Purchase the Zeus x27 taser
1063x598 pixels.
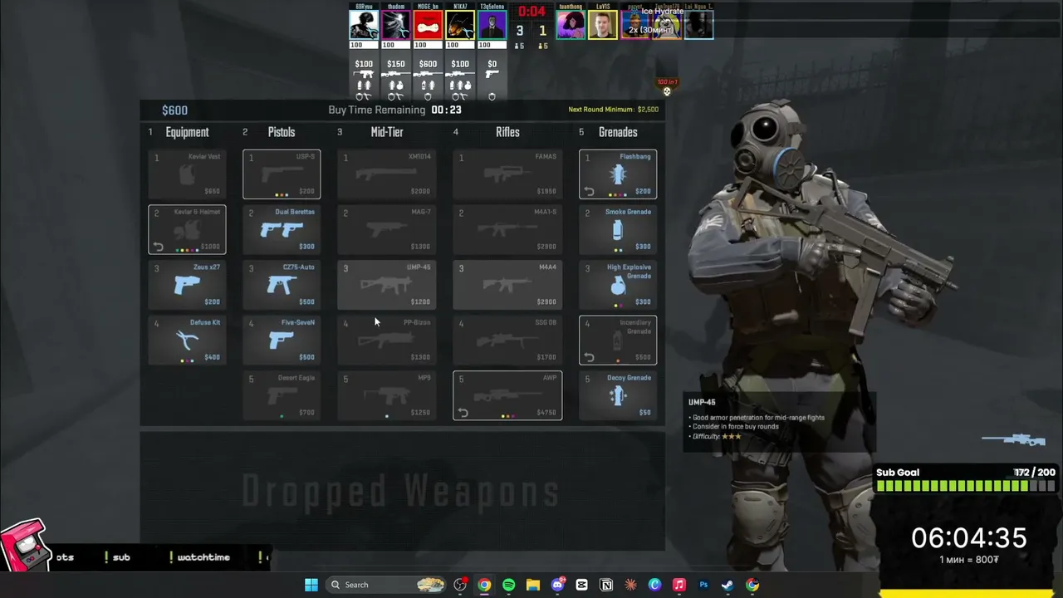[187, 285]
